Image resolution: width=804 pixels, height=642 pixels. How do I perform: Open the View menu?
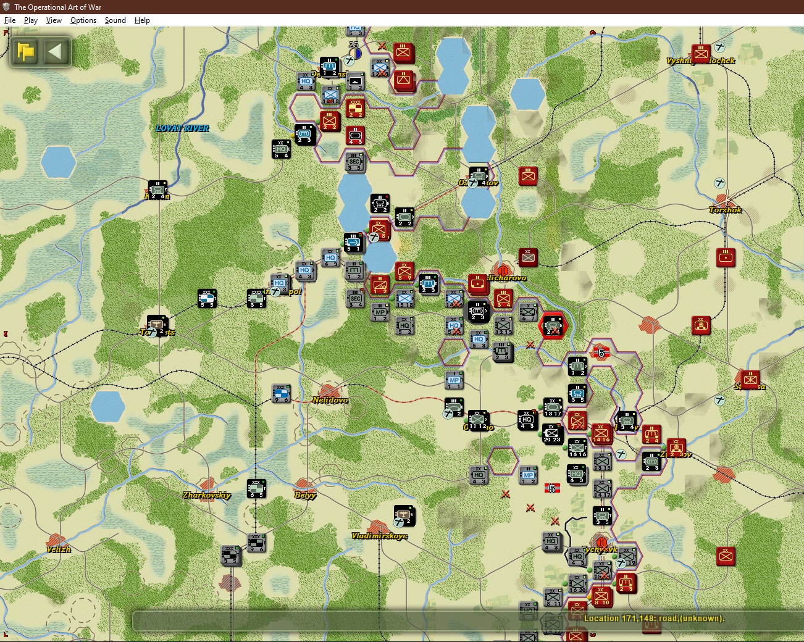click(x=54, y=20)
